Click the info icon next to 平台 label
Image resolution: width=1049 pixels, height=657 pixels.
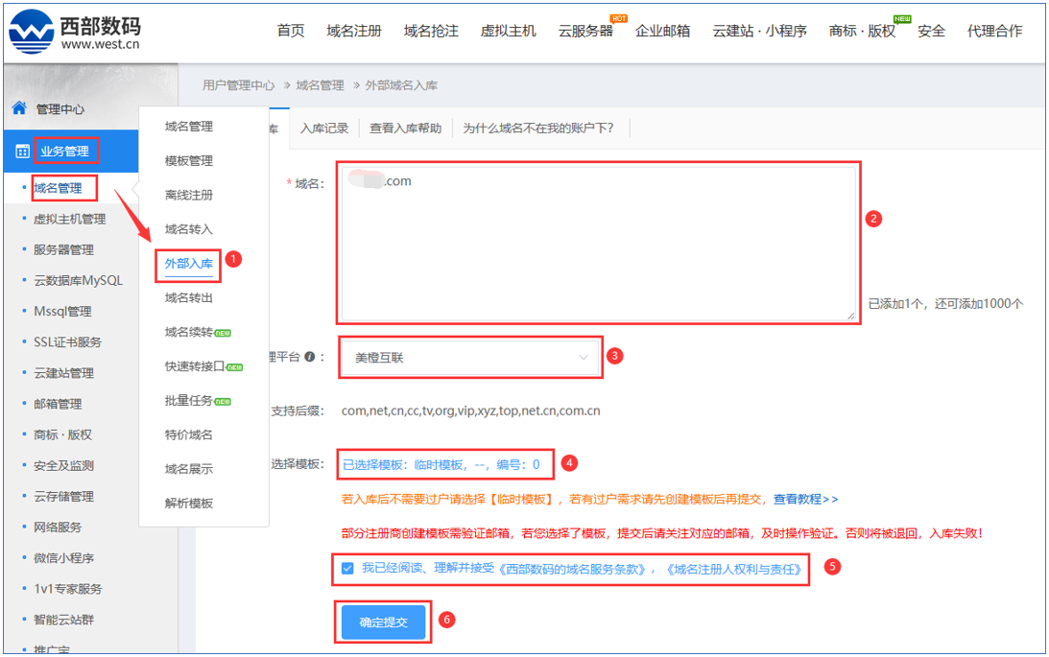pos(310,357)
